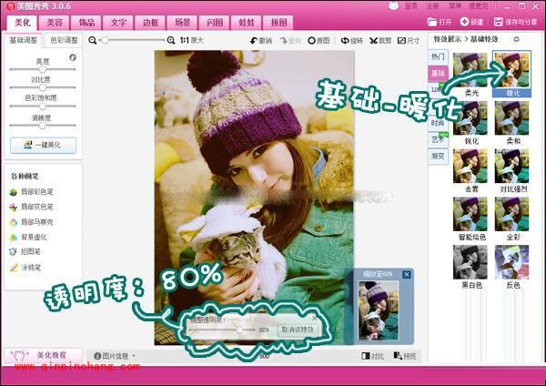This screenshot has height=386, width=546.
Task: Click the 登录 login link
Action: click(411, 6)
